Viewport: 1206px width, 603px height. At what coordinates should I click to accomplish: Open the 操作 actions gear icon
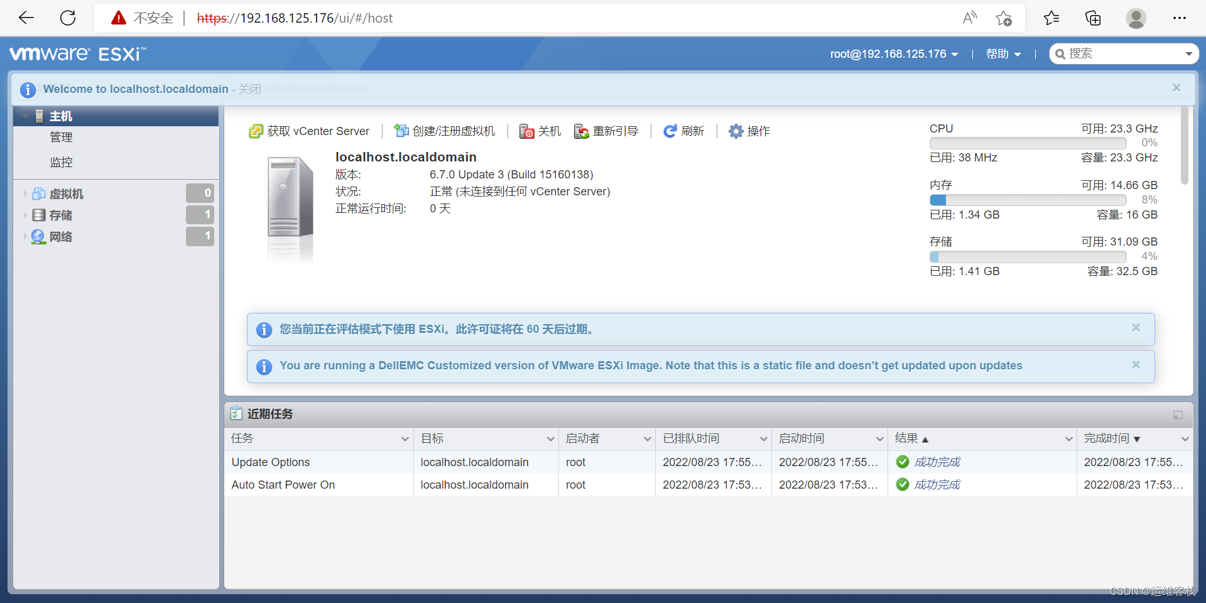[x=736, y=131]
